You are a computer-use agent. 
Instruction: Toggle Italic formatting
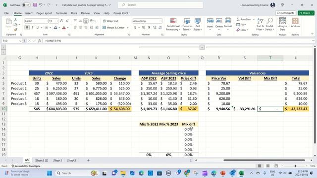32,28
